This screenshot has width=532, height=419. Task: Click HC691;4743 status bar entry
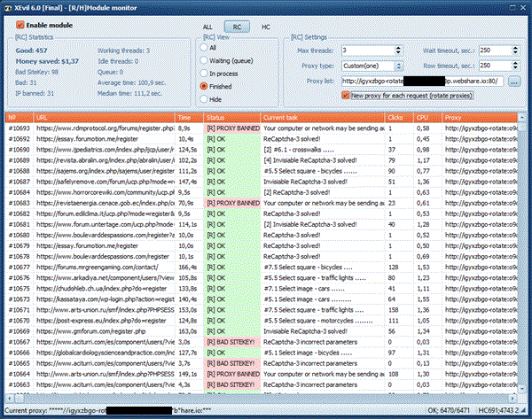(x=498, y=410)
